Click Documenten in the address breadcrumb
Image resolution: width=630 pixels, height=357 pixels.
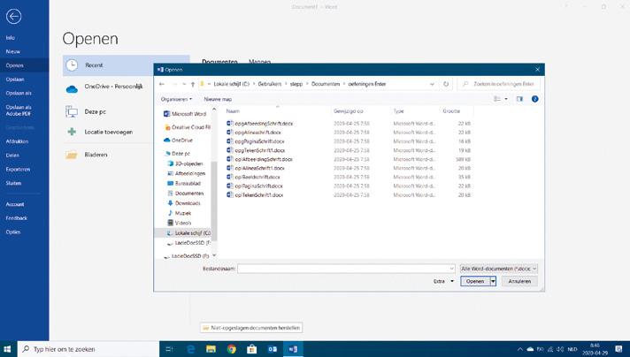[326, 84]
